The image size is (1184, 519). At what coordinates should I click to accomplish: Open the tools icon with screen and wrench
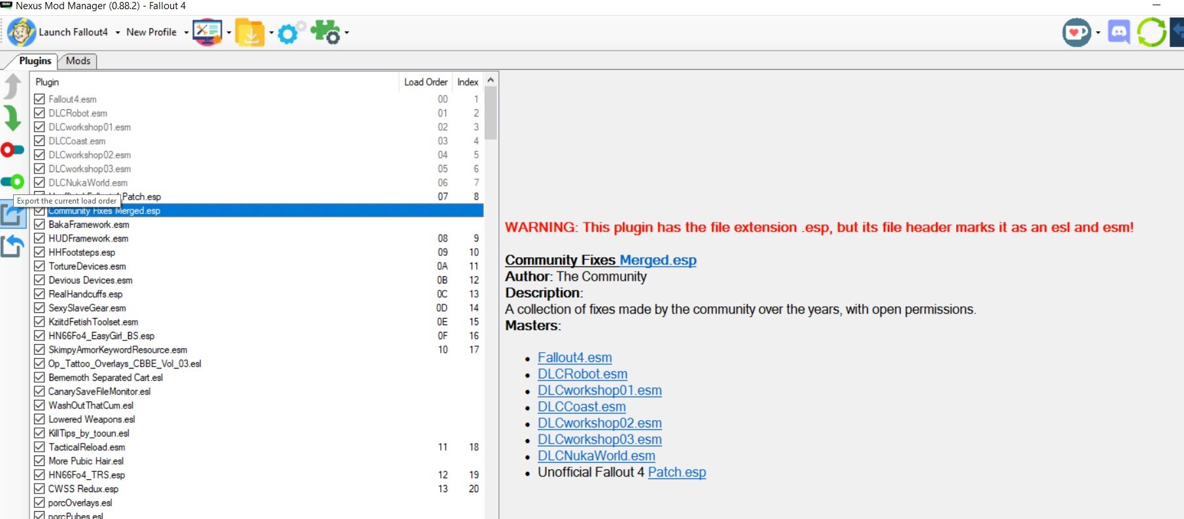pos(207,32)
